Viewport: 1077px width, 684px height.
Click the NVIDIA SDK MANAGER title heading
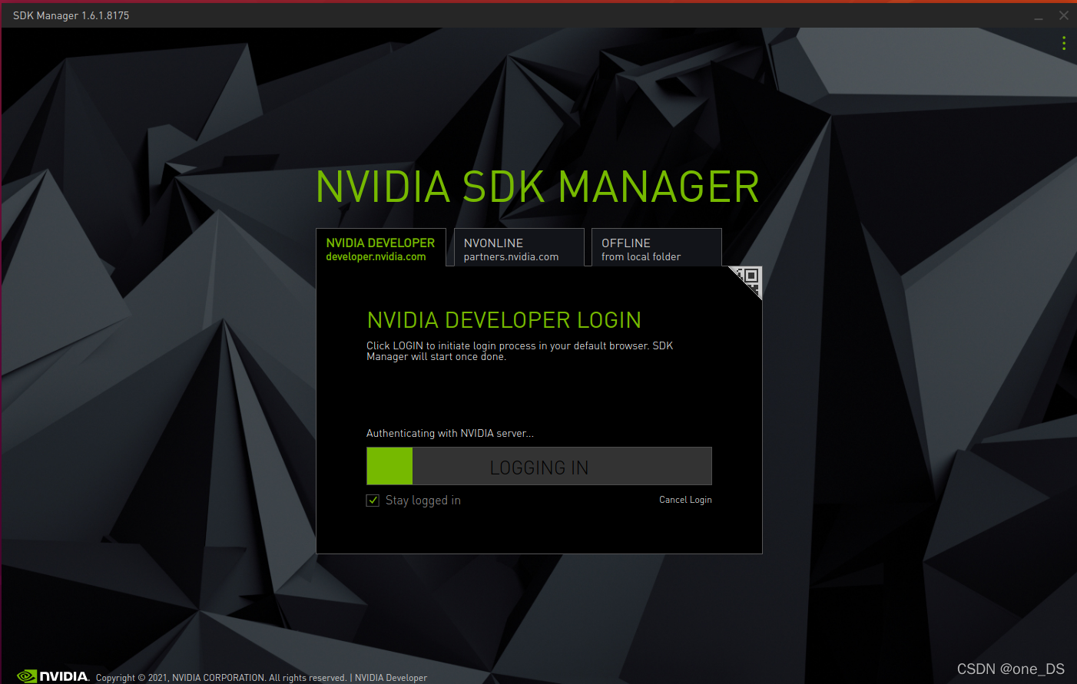pyautogui.click(x=538, y=187)
